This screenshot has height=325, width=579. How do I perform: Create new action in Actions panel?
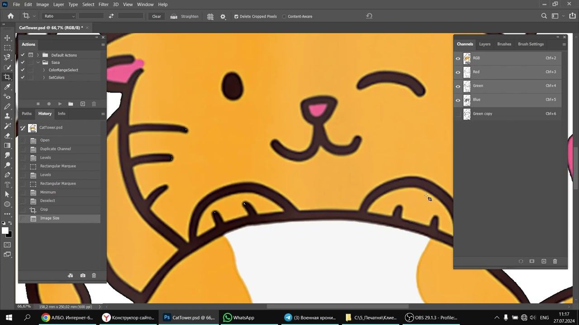click(83, 104)
